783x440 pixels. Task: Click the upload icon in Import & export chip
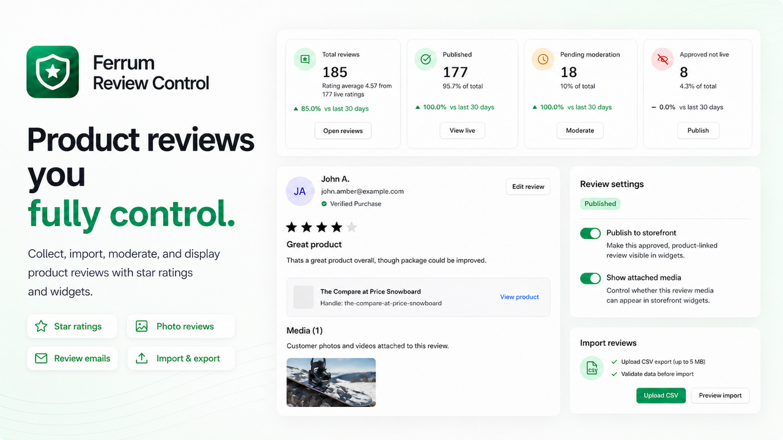click(142, 359)
